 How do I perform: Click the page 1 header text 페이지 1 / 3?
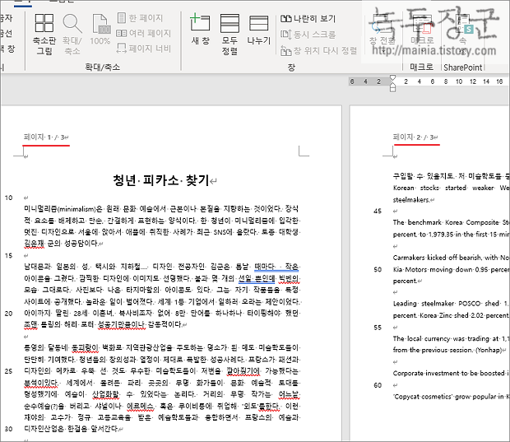[x=46, y=137]
